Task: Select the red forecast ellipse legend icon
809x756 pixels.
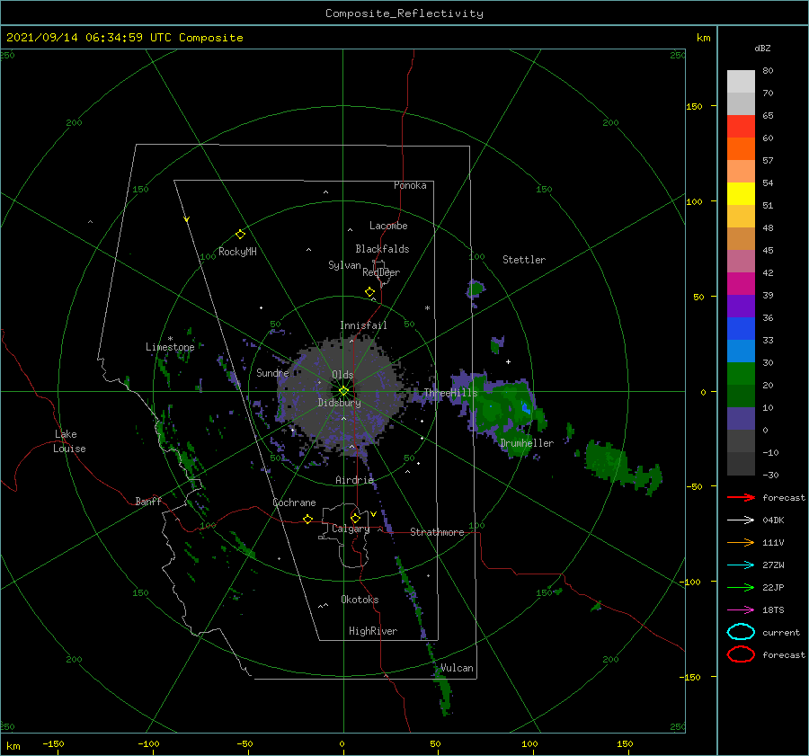Action: tap(741, 654)
